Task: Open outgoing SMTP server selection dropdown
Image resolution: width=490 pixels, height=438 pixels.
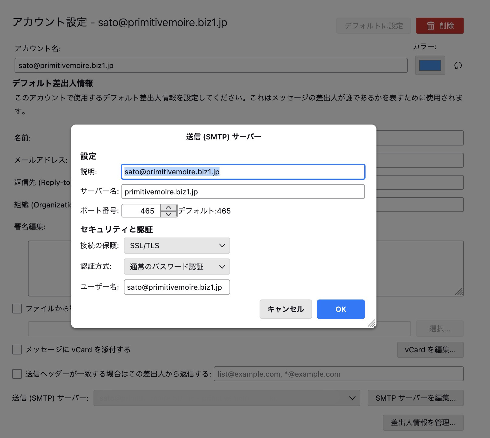Action: click(226, 398)
